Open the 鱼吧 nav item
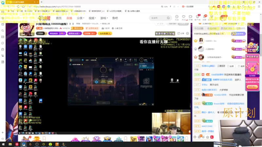The width and height of the screenshot is (262, 147). tap(115, 18)
